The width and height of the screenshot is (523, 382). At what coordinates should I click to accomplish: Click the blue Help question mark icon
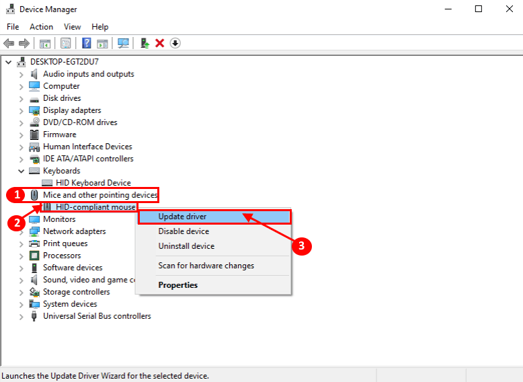click(86, 43)
